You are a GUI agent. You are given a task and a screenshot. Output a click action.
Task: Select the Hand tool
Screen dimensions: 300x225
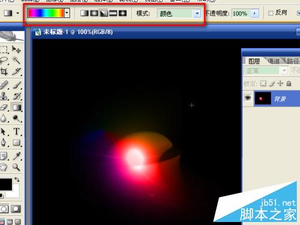pos(4,167)
